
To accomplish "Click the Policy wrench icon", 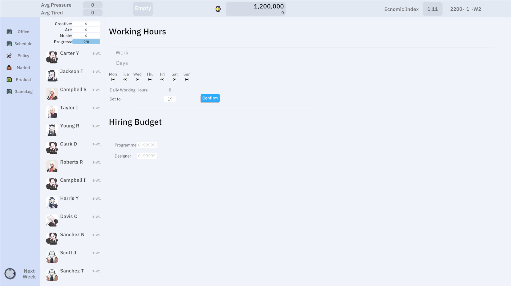I will tap(9, 56).
